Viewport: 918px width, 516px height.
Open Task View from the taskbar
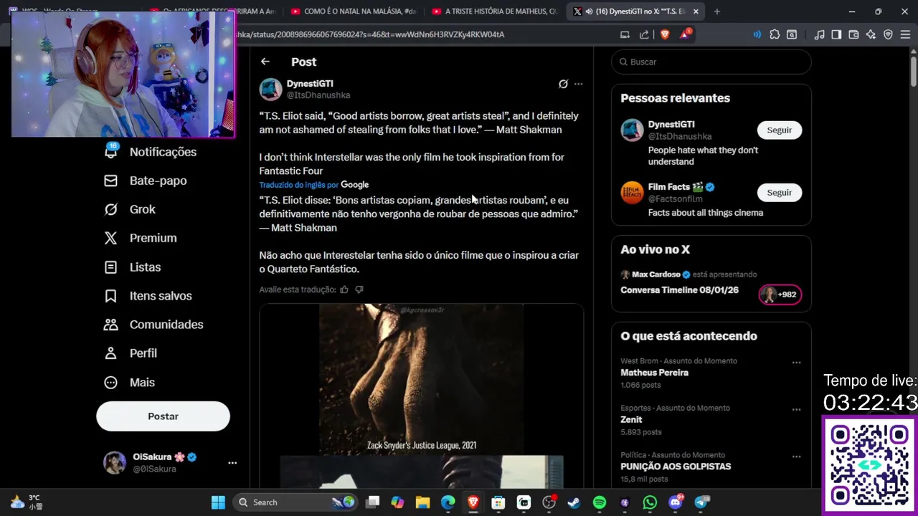(x=372, y=502)
